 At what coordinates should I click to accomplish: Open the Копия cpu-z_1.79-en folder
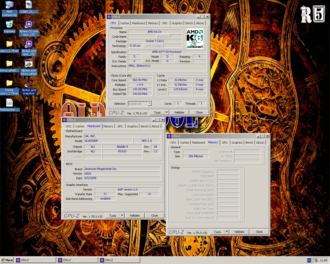[9, 87]
